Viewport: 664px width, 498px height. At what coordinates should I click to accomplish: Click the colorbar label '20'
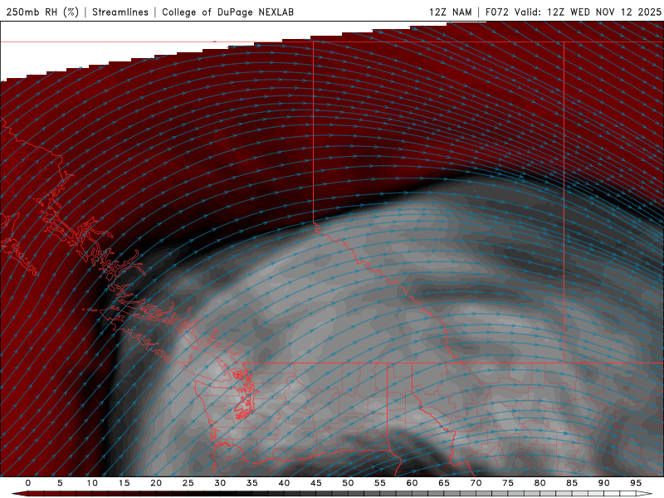[156, 483]
